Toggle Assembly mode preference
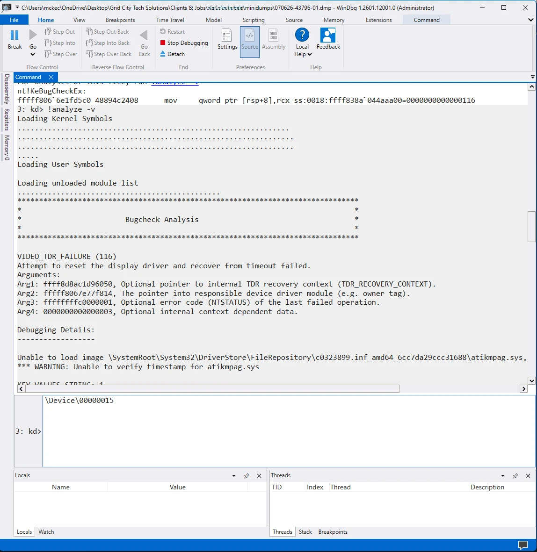The width and height of the screenshot is (537, 552). pyautogui.click(x=274, y=39)
